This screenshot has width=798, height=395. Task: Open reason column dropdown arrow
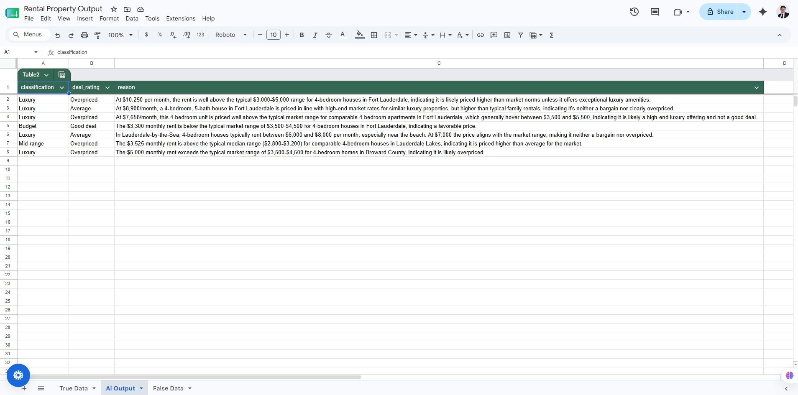[757, 87]
